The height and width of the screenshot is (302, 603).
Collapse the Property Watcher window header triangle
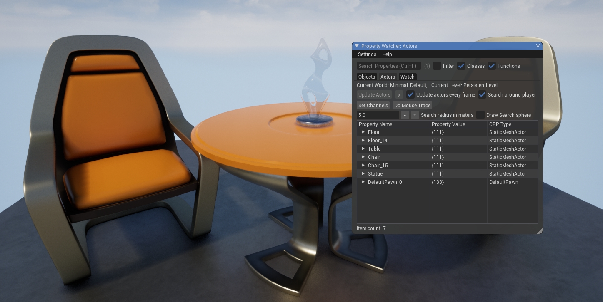(357, 46)
